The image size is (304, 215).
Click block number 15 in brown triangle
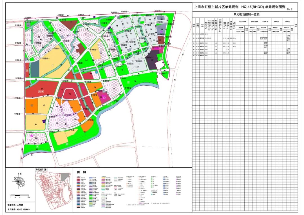click(x=71, y=22)
